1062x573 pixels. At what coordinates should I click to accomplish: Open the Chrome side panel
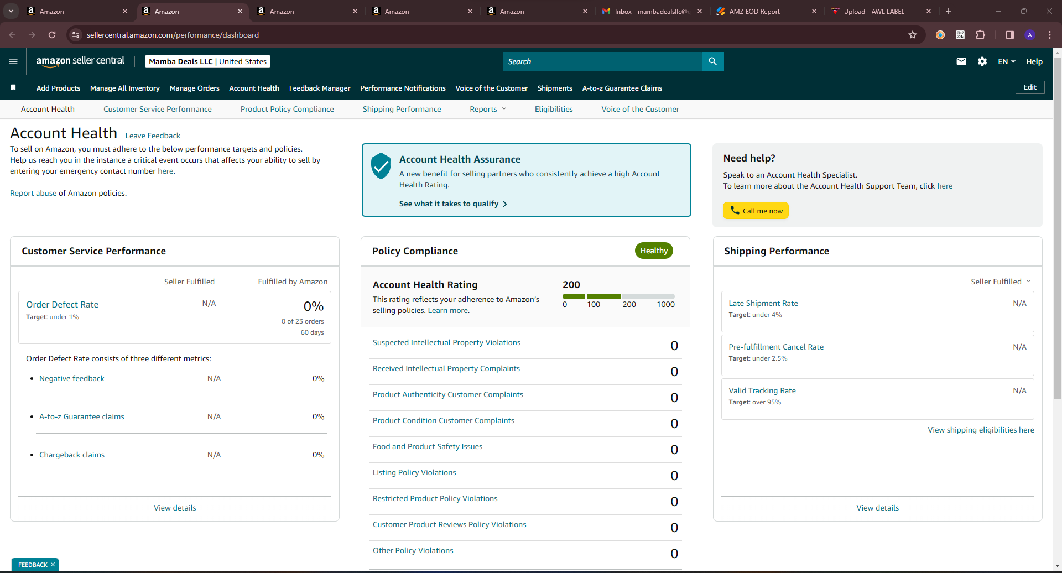(x=1010, y=35)
